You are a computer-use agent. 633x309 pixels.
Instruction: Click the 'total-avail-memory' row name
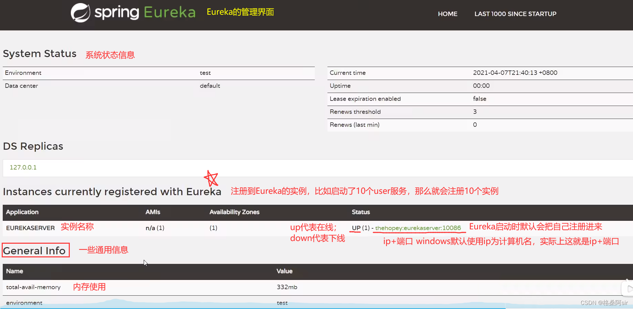[x=33, y=287]
